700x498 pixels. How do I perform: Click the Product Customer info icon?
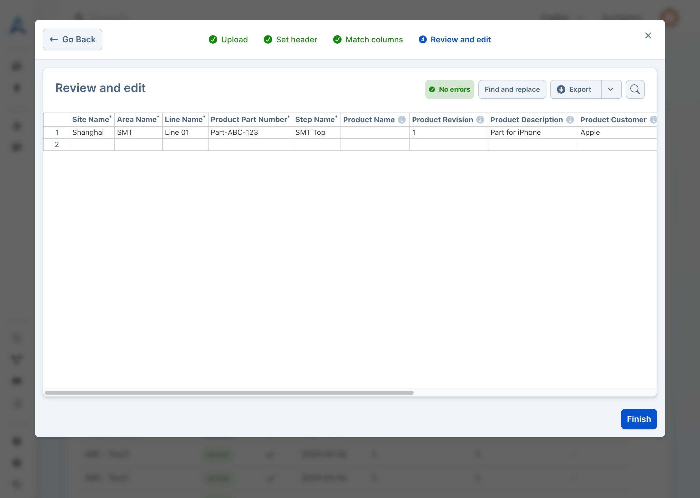pos(653,120)
